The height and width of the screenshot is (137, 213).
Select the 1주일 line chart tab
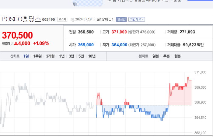pyautogui.click(x=37, y=56)
